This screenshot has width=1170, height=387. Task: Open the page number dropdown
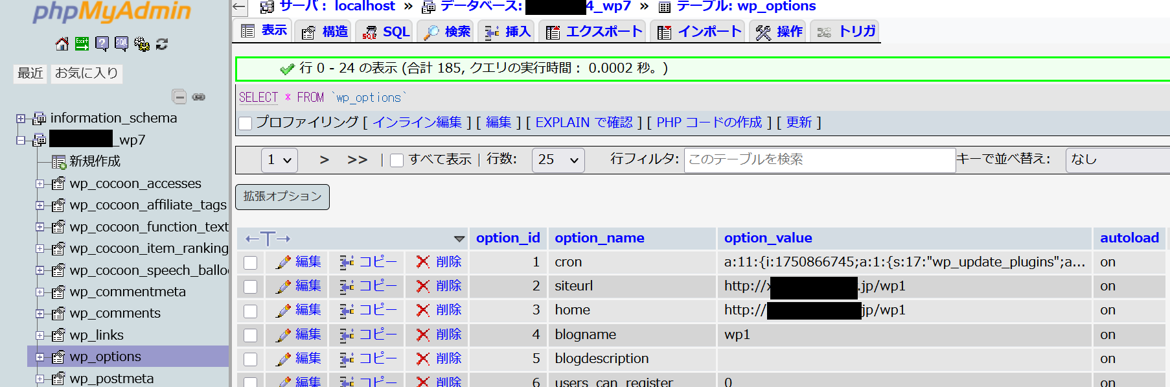tap(280, 159)
